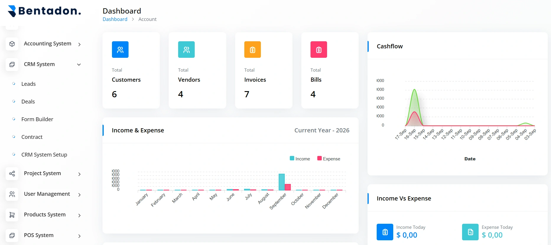Collapse the CRM System menu chevron

pos(79,65)
